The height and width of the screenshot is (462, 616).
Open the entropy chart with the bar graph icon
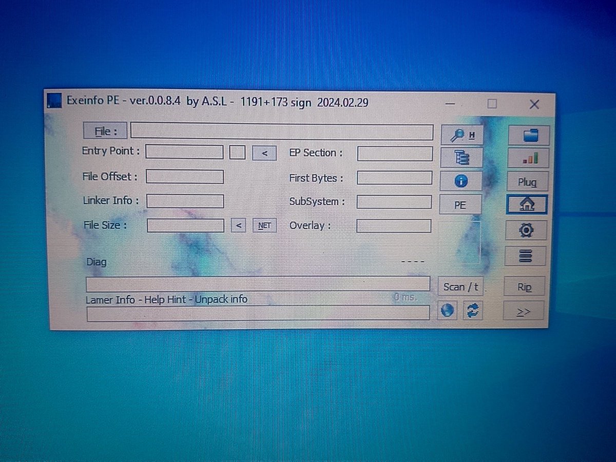(x=528, y=158)
